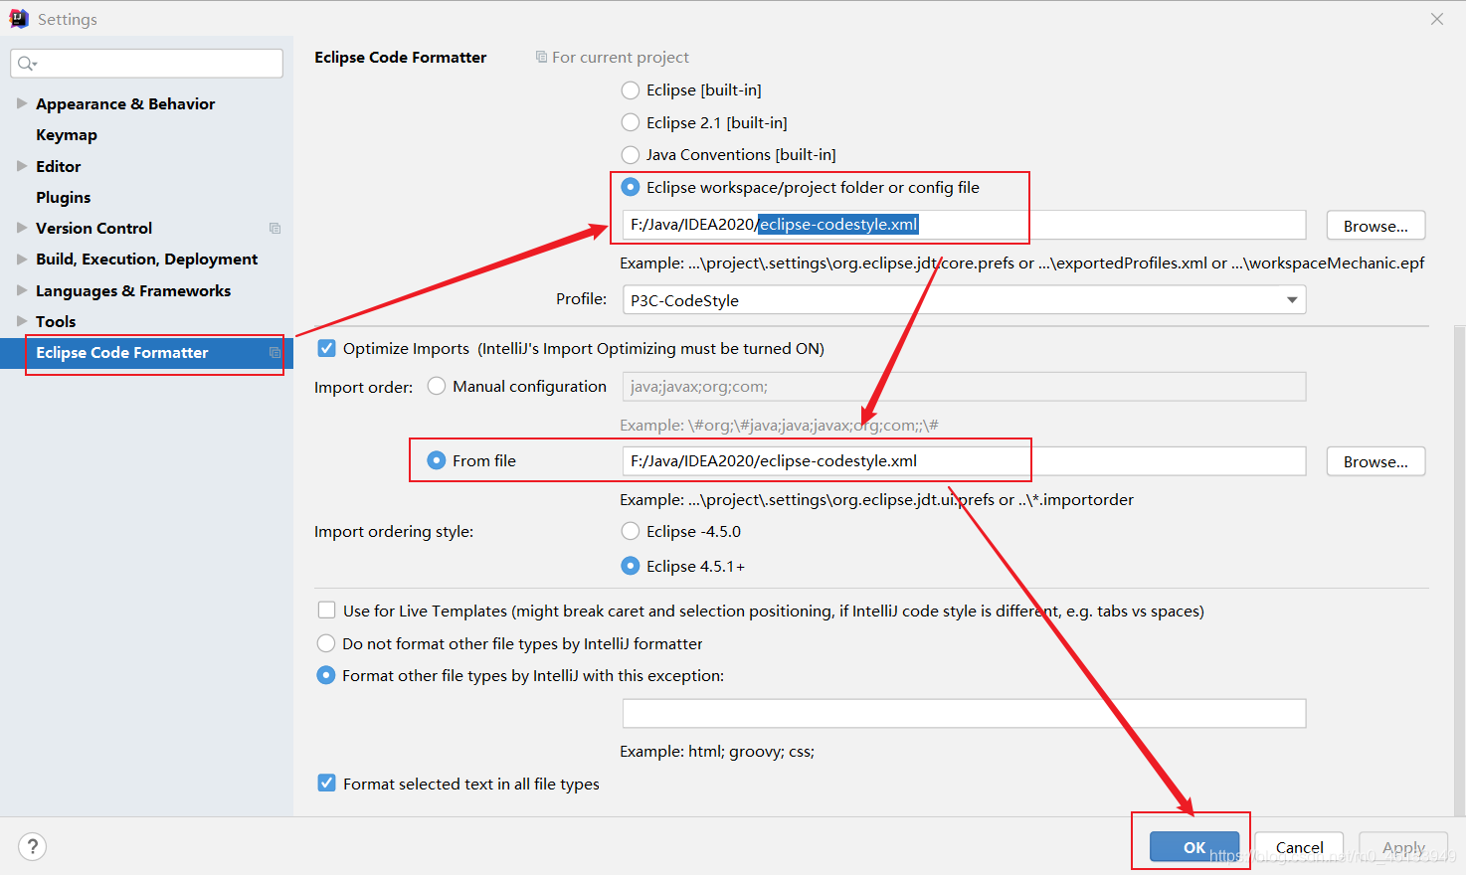
Task: Expand the Tools tree node
Action: (22, 321)
